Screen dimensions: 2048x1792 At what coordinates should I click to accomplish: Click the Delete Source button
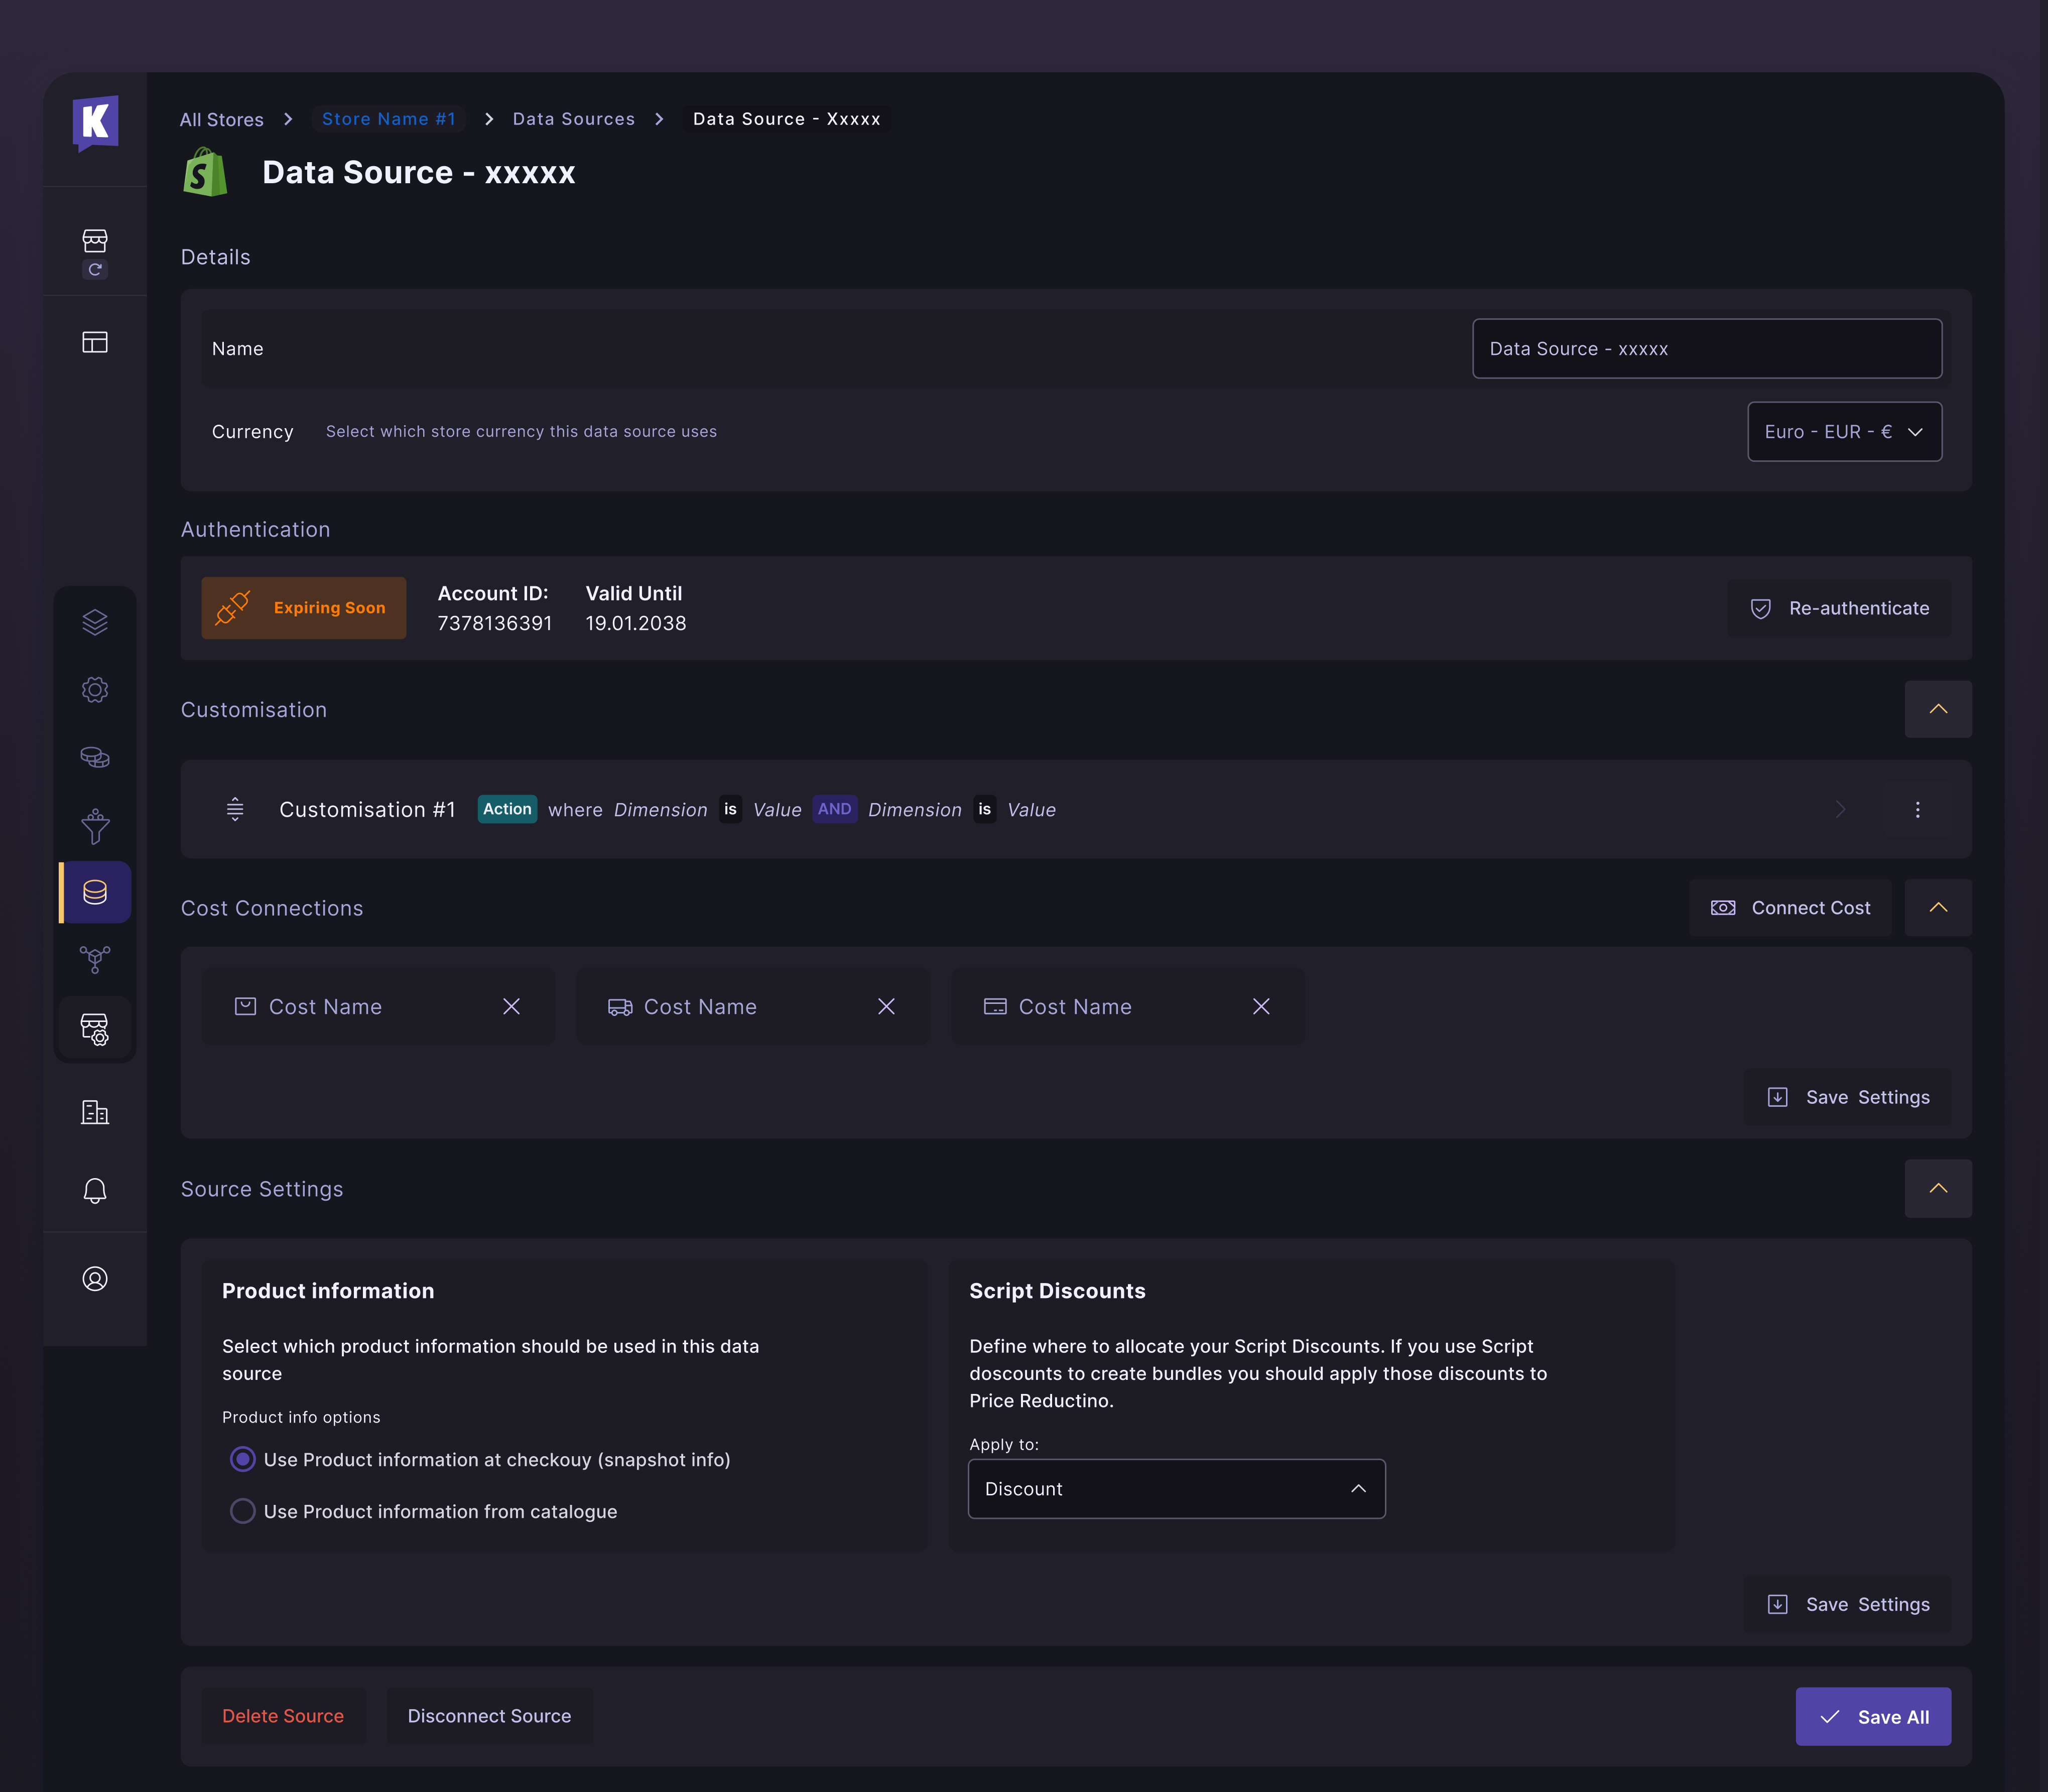283,1715
